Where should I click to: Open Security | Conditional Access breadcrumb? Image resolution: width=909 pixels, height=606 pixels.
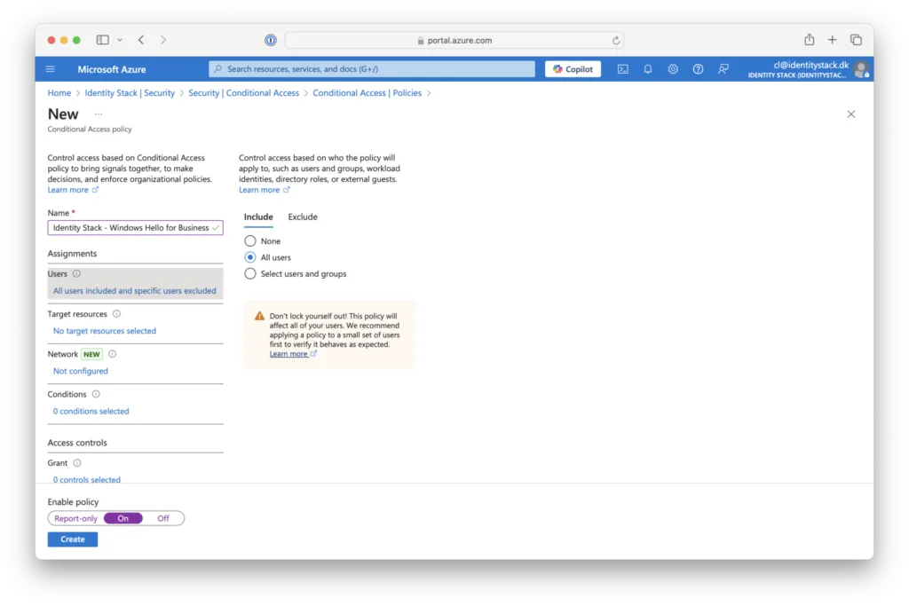(243, 92)
